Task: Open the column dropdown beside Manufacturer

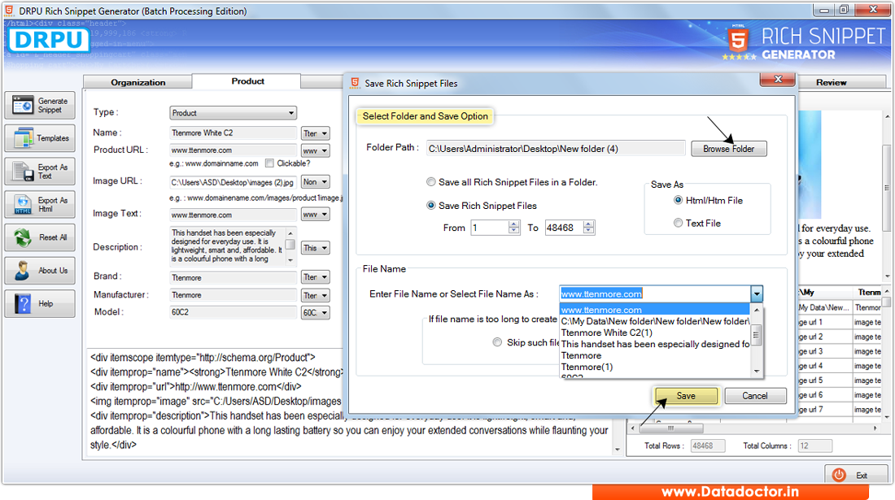Action: click(x=315, y=295)
